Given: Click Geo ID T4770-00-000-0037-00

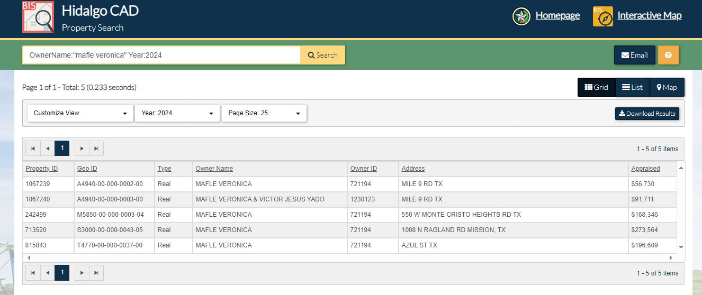Looking at the screenshot, I should pos(110,245).
